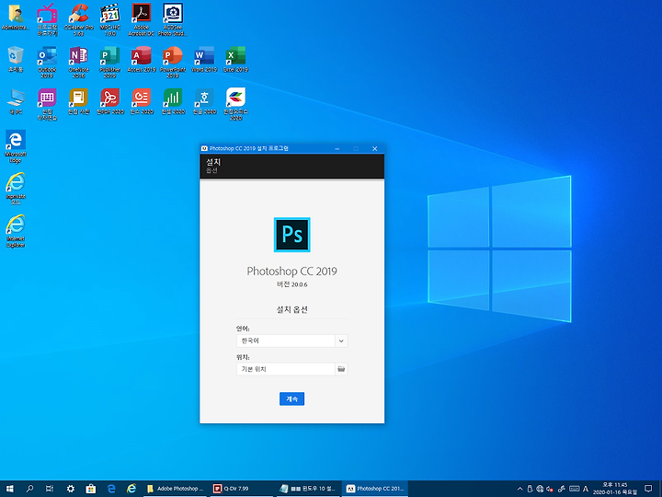The image size is (662, 497).
Task: Select the CCleaner Pro desktop icon
Action: pyautogui.click(x=79, y=19)
